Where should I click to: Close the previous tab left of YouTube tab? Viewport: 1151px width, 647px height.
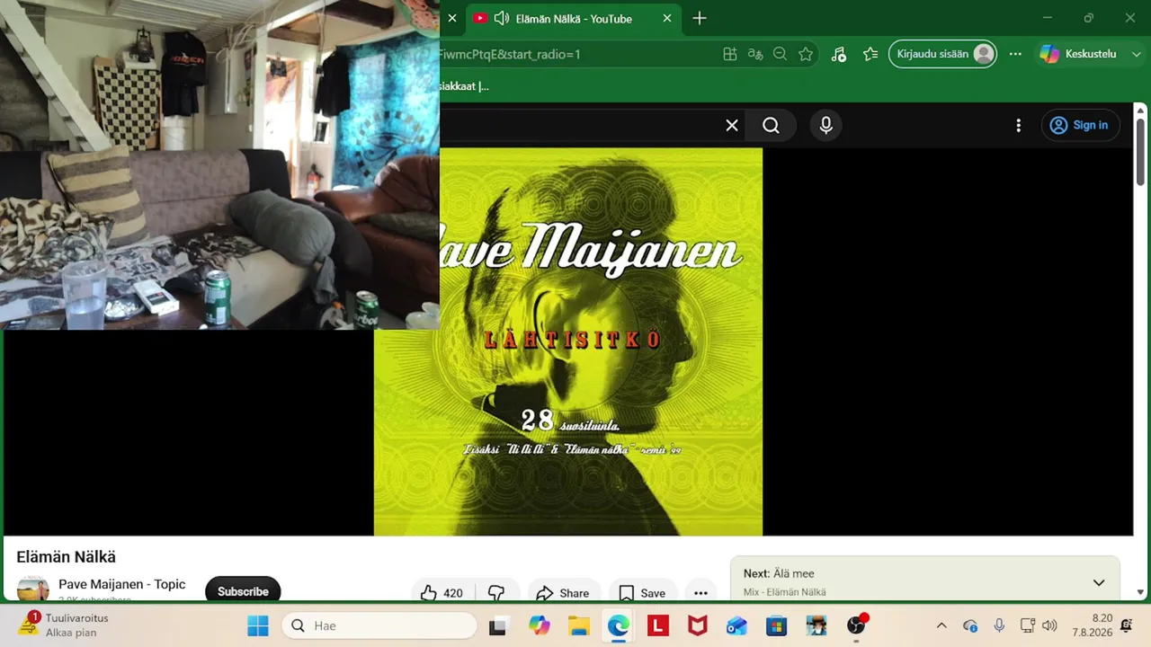click(451, 18)
